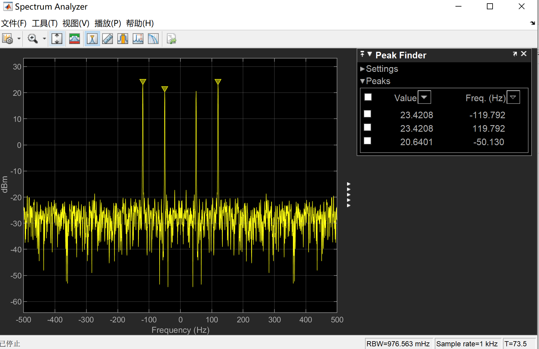Close the Peak Finder panel
Image resolution: width=539 pixels, height=349 pixels.
524,54
